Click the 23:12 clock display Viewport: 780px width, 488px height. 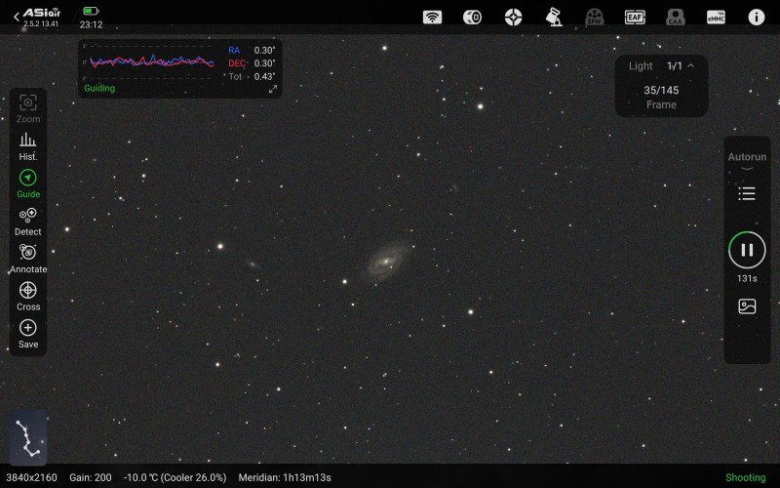point(91,24)
